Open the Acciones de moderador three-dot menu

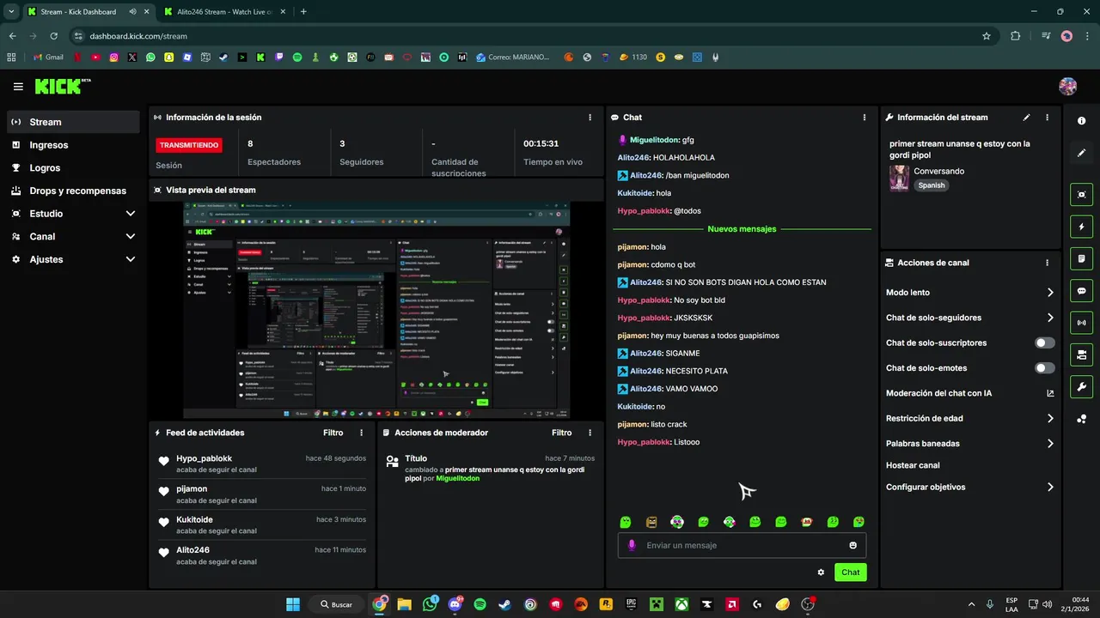pos(590,433)
